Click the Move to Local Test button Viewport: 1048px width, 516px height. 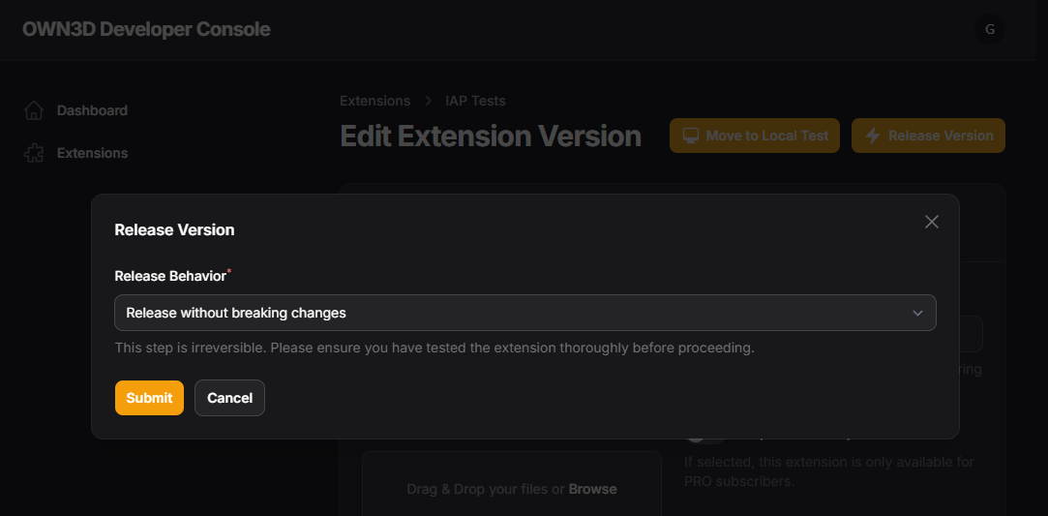pos(755,136)
